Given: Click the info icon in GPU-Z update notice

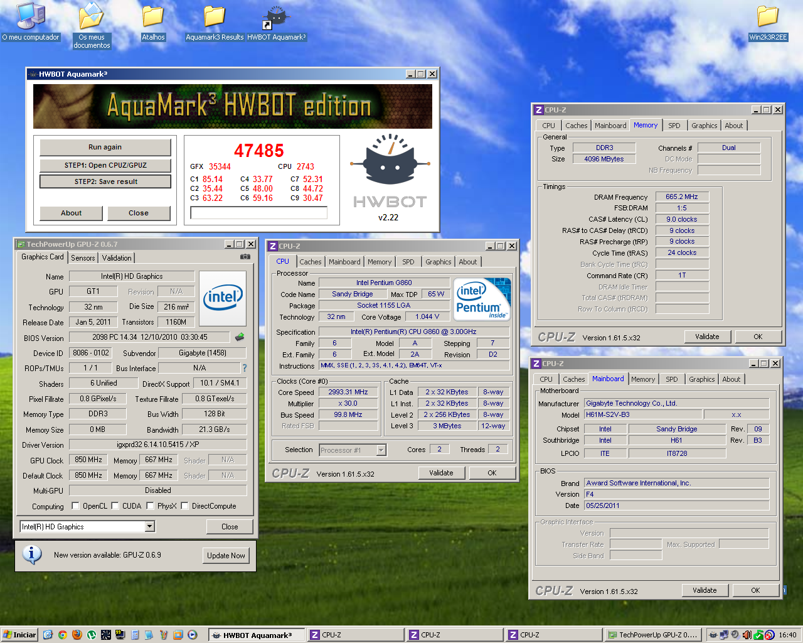Looking at the screenshot, I should (32, 554).
